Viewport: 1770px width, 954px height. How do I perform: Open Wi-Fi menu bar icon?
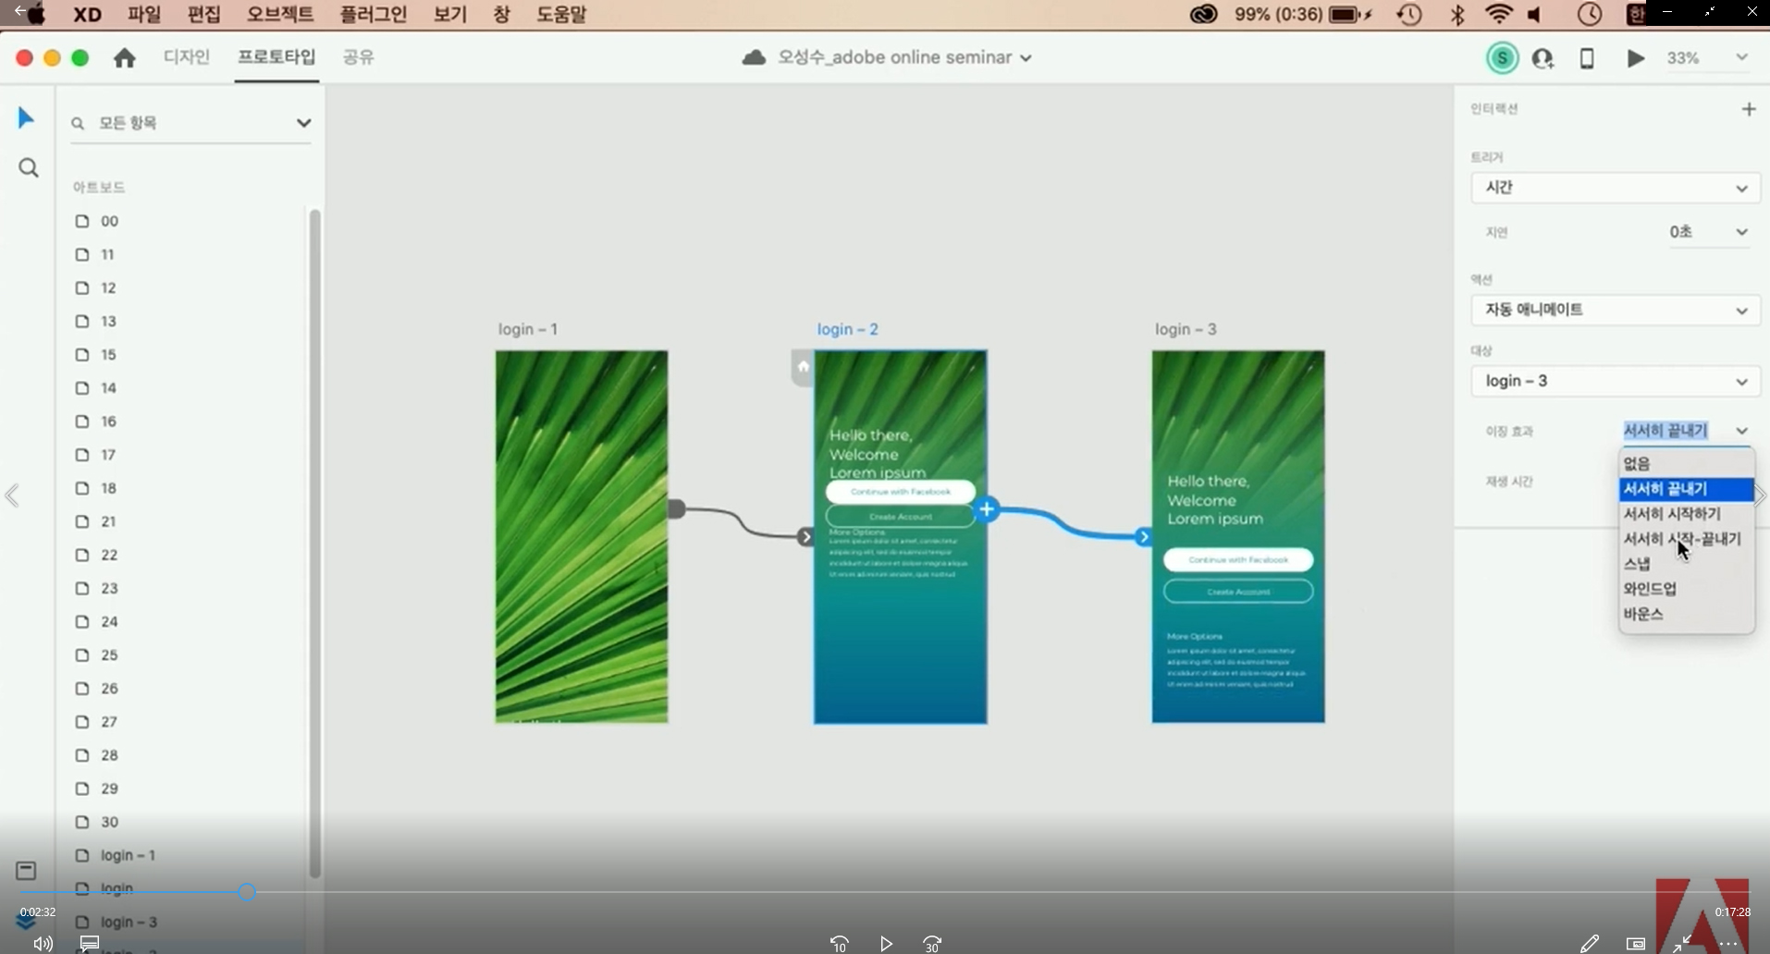click(x=1498, y=15)
